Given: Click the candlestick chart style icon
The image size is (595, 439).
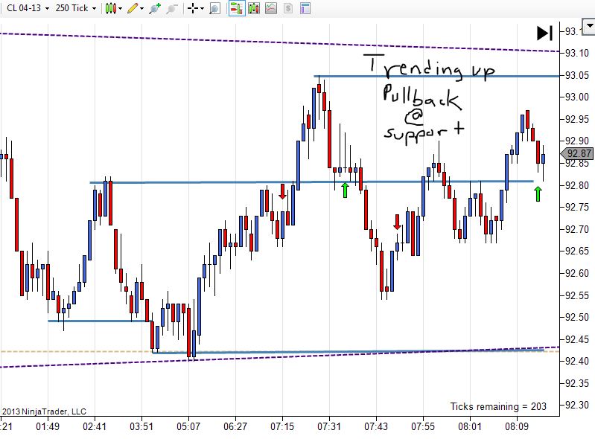Looking at the screenshot, I should click(x=110, y=8).
